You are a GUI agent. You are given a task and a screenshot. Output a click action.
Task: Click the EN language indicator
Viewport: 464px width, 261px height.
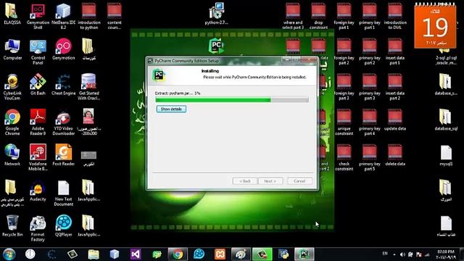(385, 254)
